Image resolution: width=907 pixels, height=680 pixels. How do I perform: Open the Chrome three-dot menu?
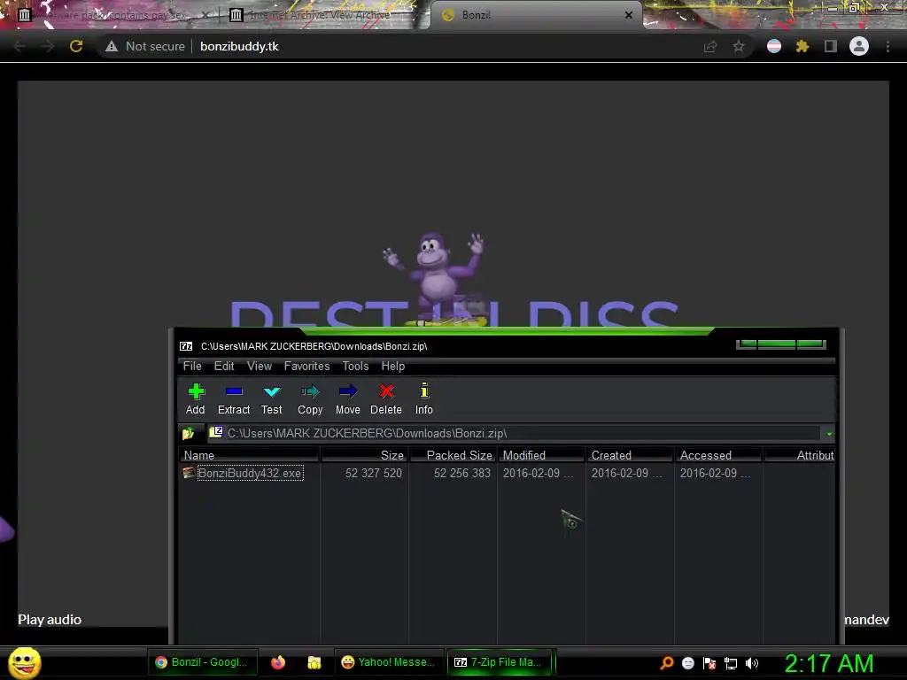coord(888,46)
